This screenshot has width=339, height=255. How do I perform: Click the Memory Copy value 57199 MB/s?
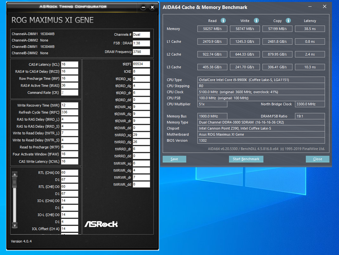coord(277,29)
